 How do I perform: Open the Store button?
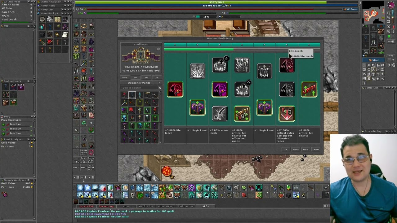pyautogui.click(x=373, y=60)
